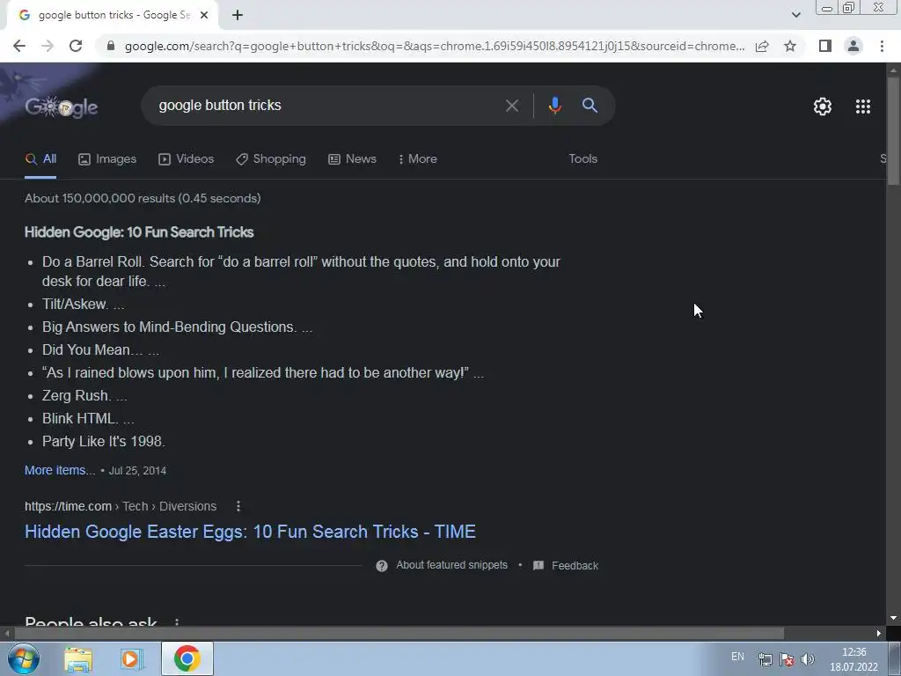Switch to Images results
The image size is (901, 676).
click(107, 159)
